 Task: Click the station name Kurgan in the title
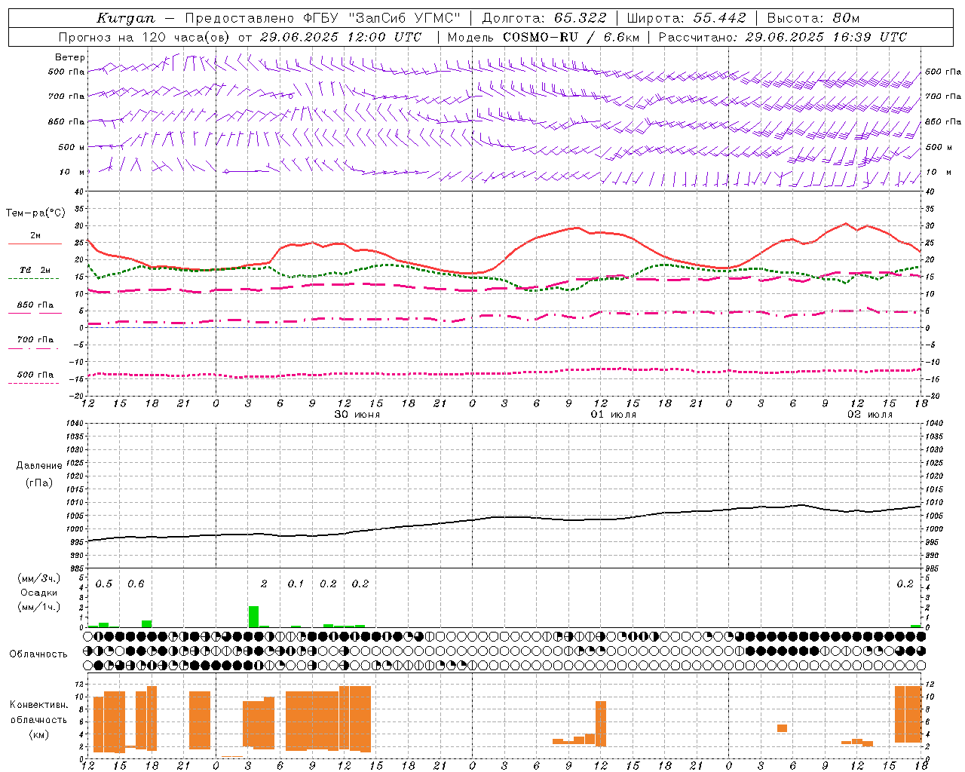pyautogui.click(x=126, y=18)
